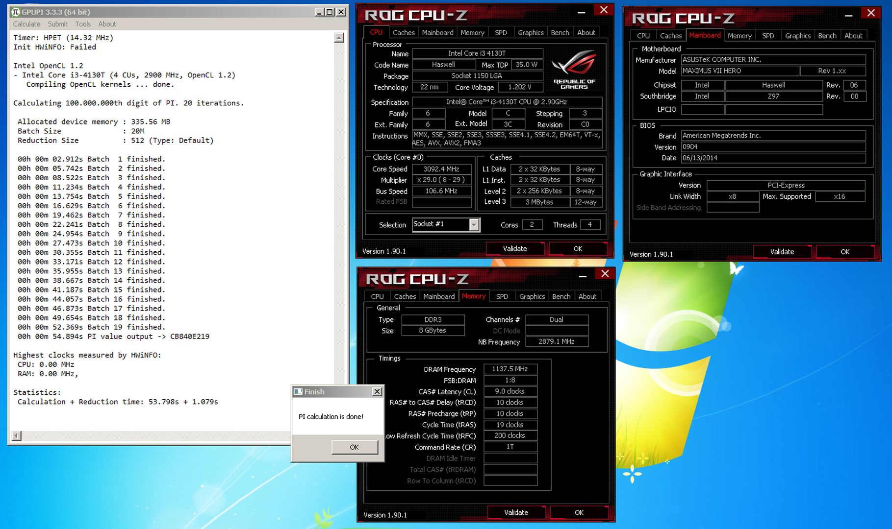The height and width of the screenshot is (529, 892).
Task: Click the processor Name field Intel Core i3 4130T
Action: coord(477,53)
